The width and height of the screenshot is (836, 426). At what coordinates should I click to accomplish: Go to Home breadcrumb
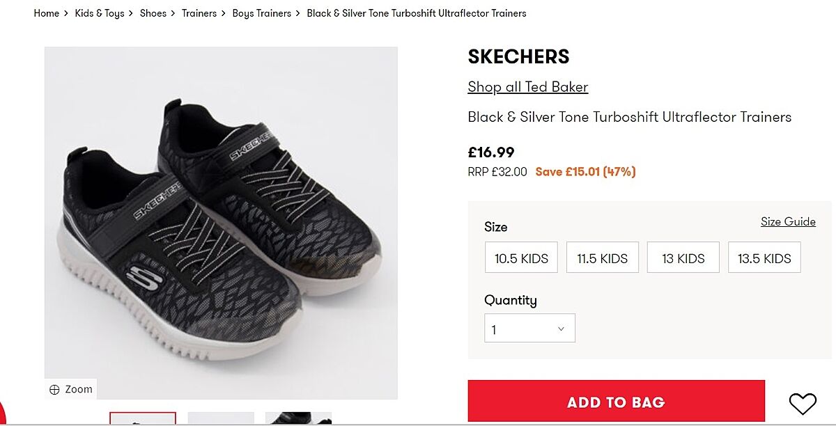pos(47,13)
